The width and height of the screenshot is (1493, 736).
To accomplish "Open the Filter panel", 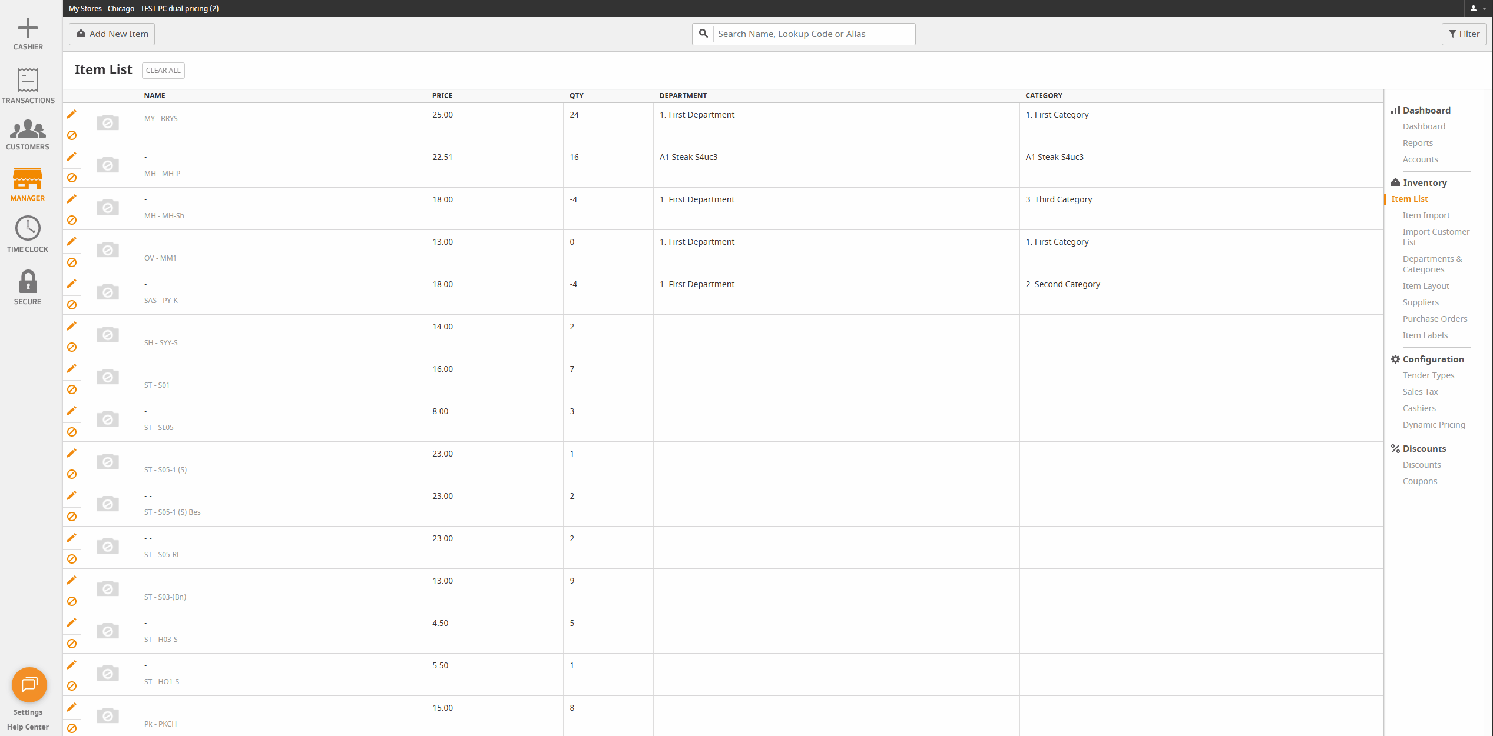I will 1464,34.
